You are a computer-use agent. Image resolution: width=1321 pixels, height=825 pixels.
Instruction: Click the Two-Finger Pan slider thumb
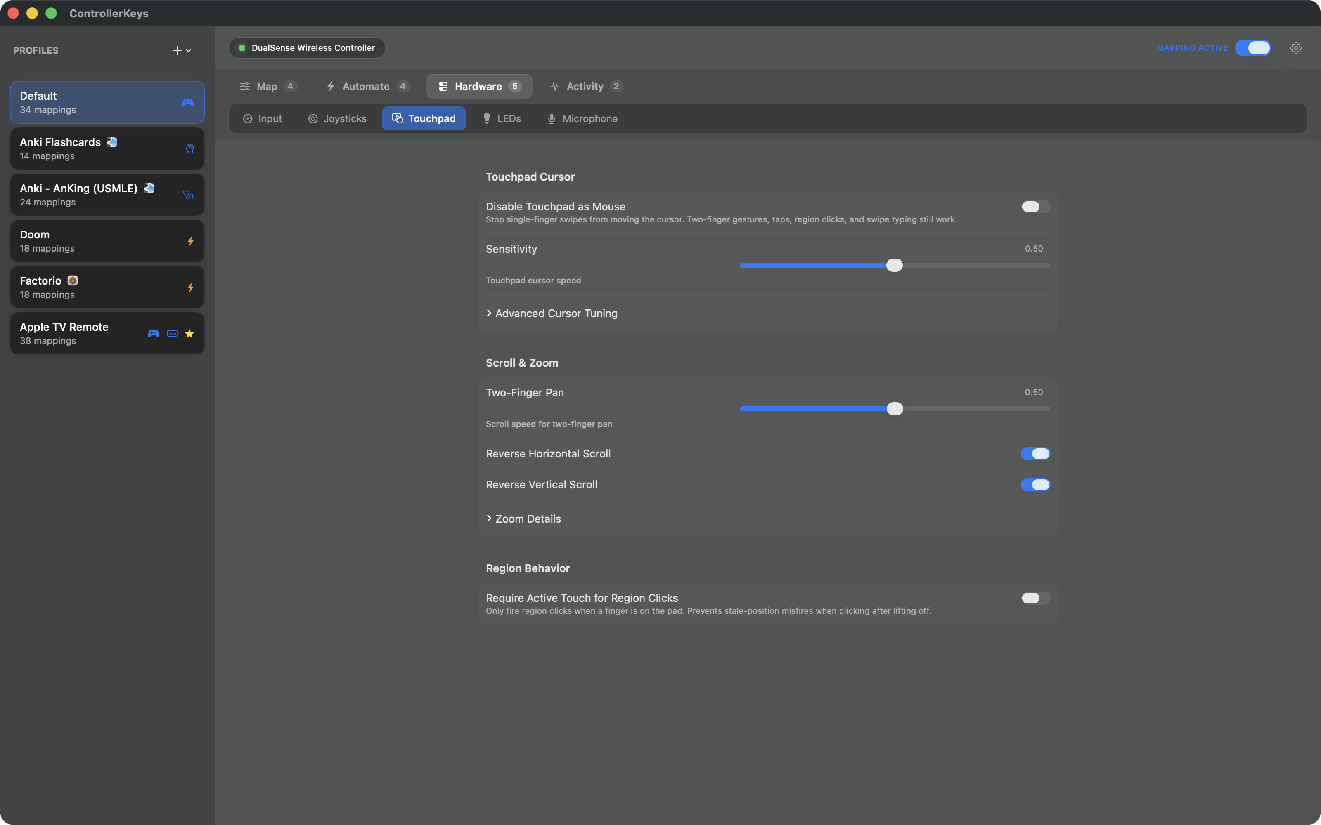(894, 409)
